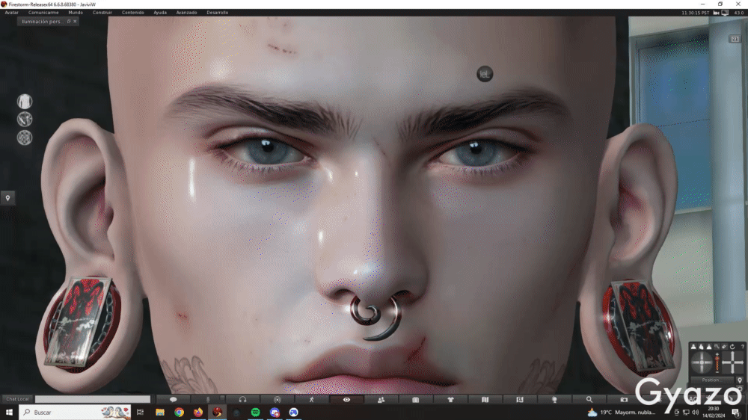Viewport: 748px width, 420px height.
Task: Click the Windows Buscar search box
Action: pyautogui.click(x=75, y=412)
